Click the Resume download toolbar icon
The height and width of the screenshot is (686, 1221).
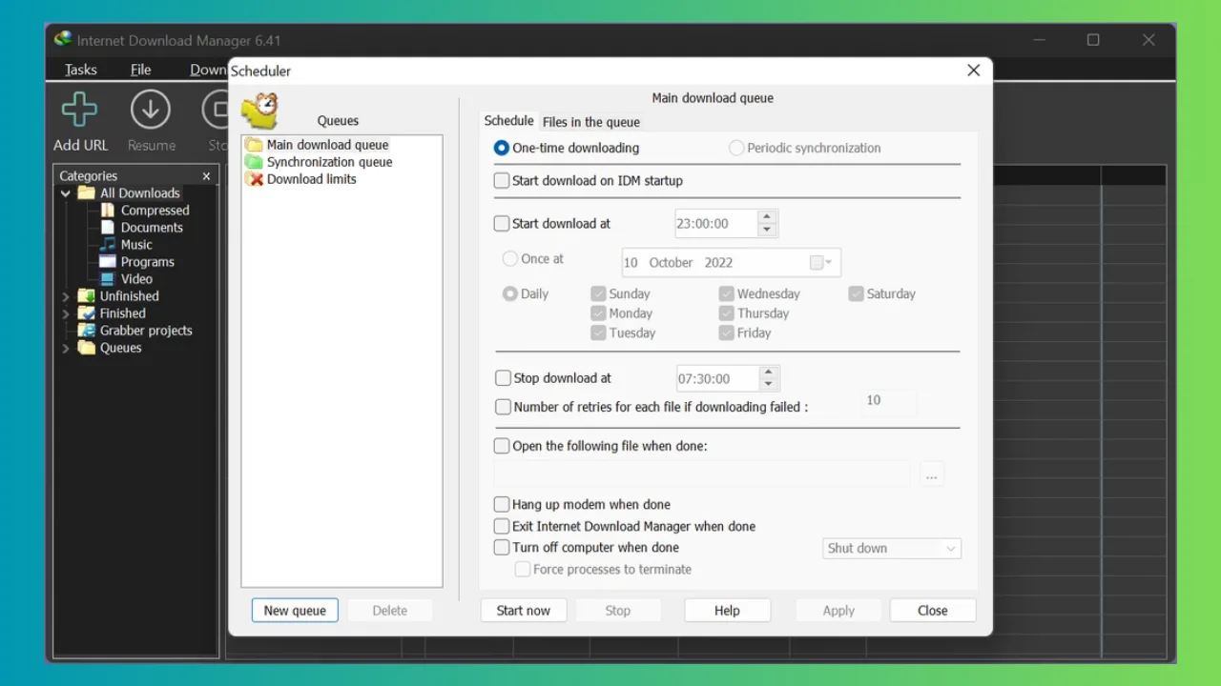150,111
